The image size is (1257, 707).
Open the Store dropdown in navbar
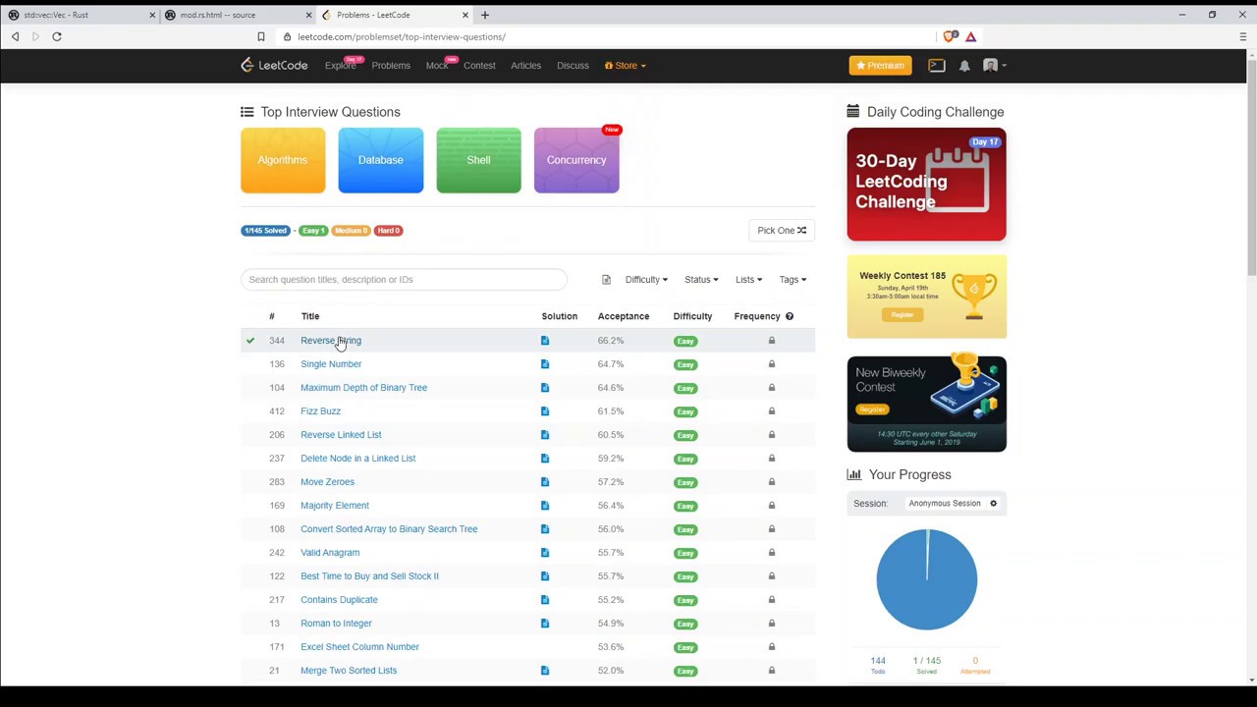[626, 66]
